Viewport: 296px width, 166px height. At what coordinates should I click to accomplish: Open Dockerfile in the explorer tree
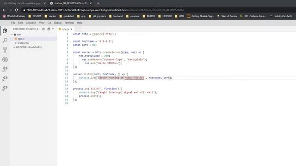point(23,43)
